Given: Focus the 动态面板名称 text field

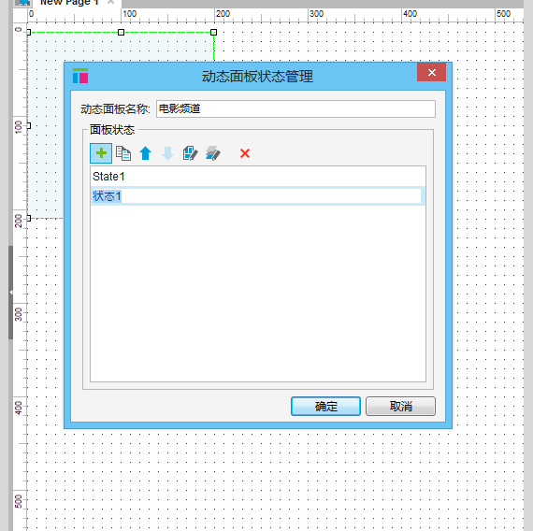Looking at the screenshot, I should click(x=295, y=108).
